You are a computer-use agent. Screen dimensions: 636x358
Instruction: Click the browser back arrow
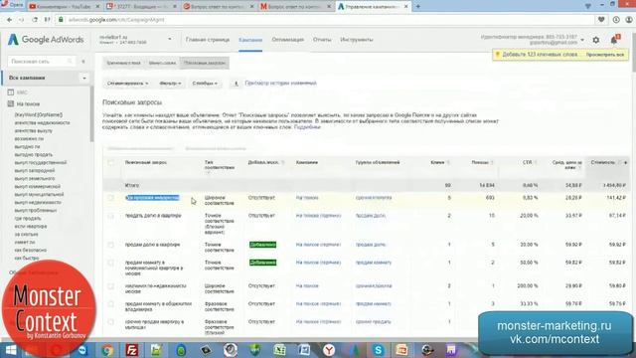click(9, 20)
